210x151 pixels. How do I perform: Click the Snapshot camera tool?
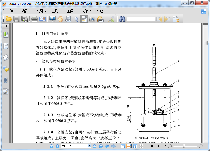point(92,19)
